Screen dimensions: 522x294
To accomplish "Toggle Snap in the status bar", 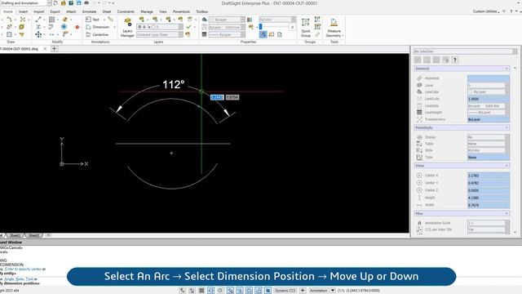I will (192, 291).
